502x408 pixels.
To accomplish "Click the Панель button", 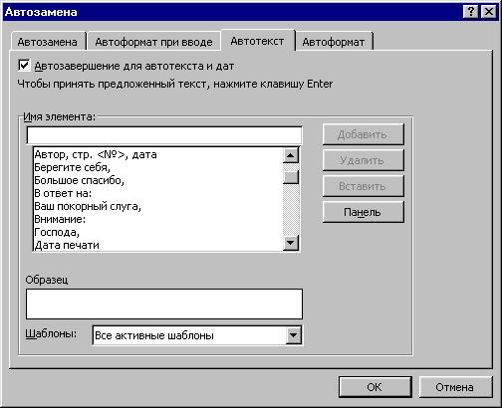I will 363,212.
